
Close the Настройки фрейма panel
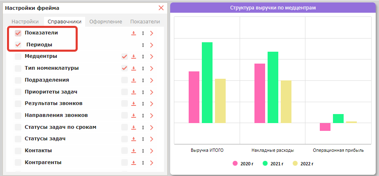coord(161,8)
